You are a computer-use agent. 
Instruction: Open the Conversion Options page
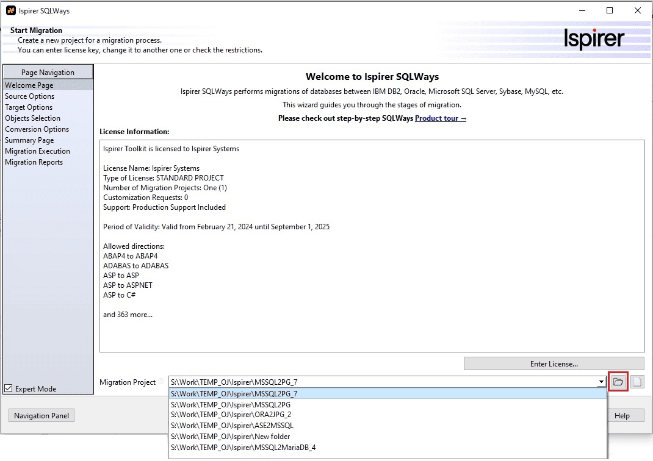(37, 129)
